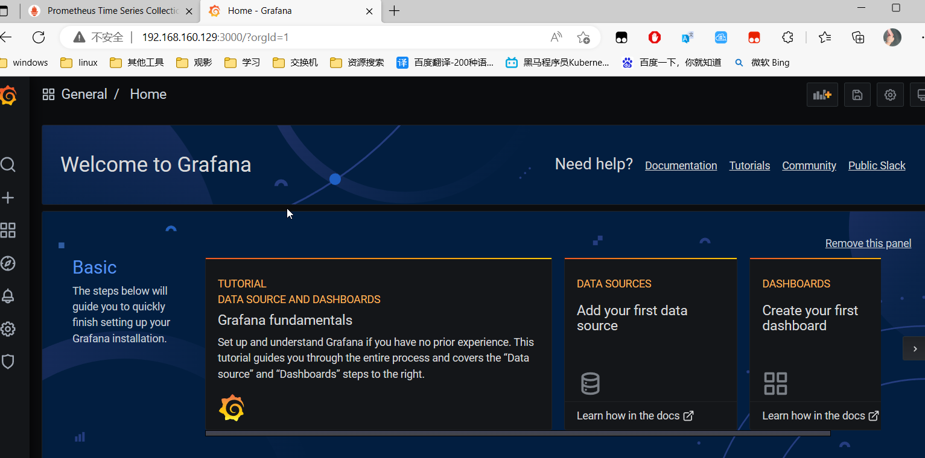Open the Public Slack link
Image resolution: width=925 pixels, height=458 pixels.
point(877,166)
